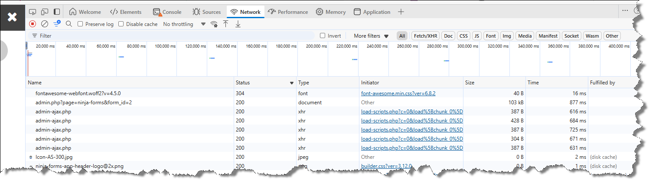Open network conditions settings icon
The image size is (649, 180).
pos(214,24)
